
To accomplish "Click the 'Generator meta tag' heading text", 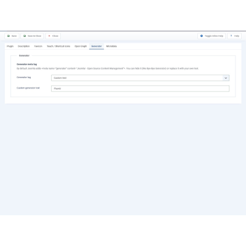I will (27, 65).
